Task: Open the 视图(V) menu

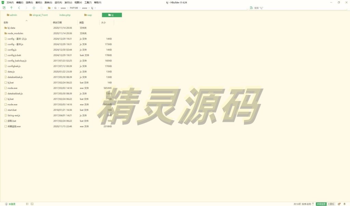Action: [x=78, y=2]
